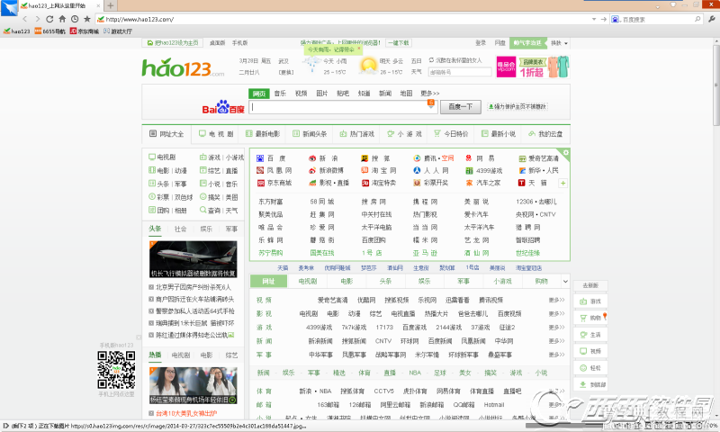Click 游戏 button in right sidebar
Image resolution: width=720 pixels, height=432 pixels.
point(590,301)
